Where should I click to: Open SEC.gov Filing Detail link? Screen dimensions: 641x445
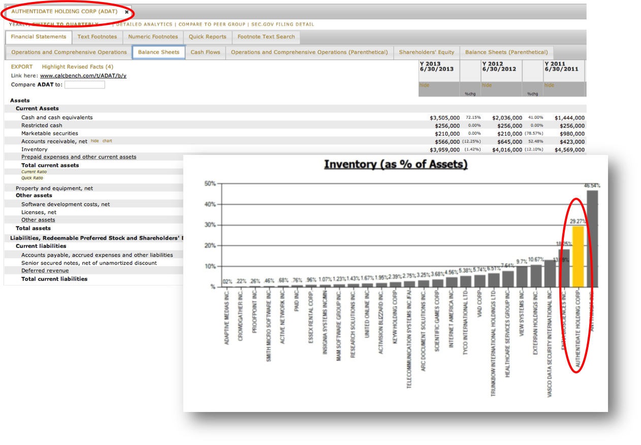coord(282,24)
